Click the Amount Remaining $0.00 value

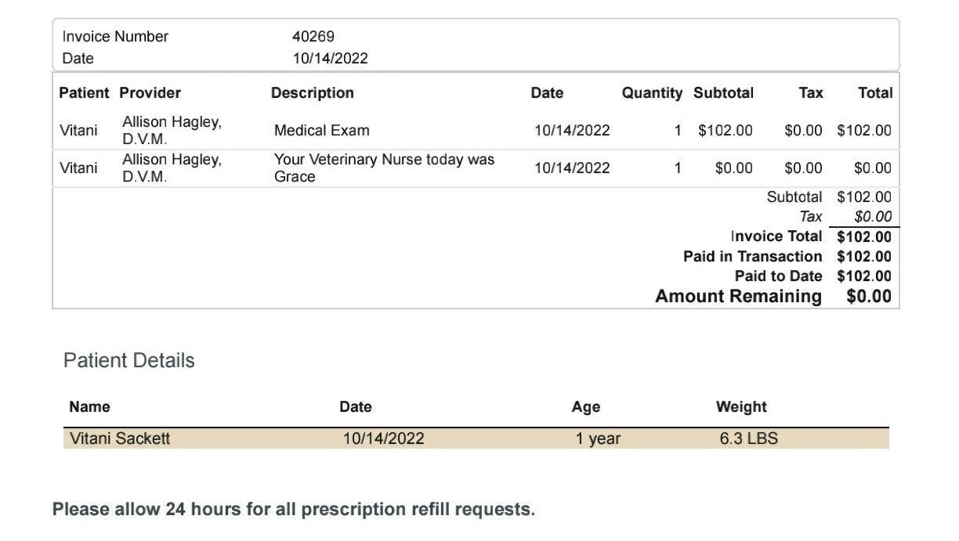click(x=869, y=297)
